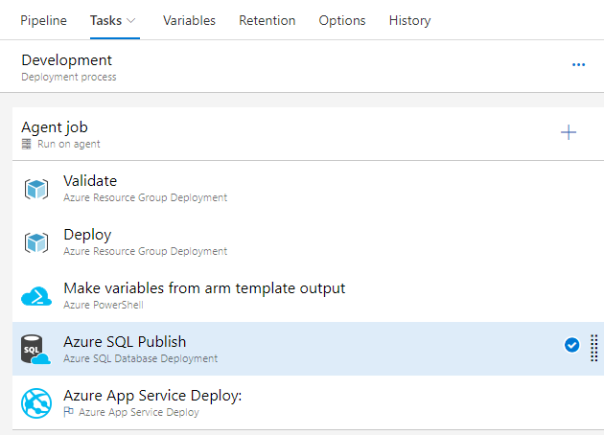Click the Azure App Service globe icon
The height and width of the screenshot is (435, 604).
(36, 403)
